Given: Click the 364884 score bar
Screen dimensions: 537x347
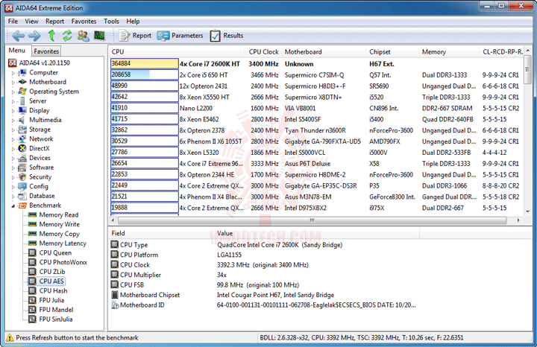Looking at the screenshot, I should point(144,63).
